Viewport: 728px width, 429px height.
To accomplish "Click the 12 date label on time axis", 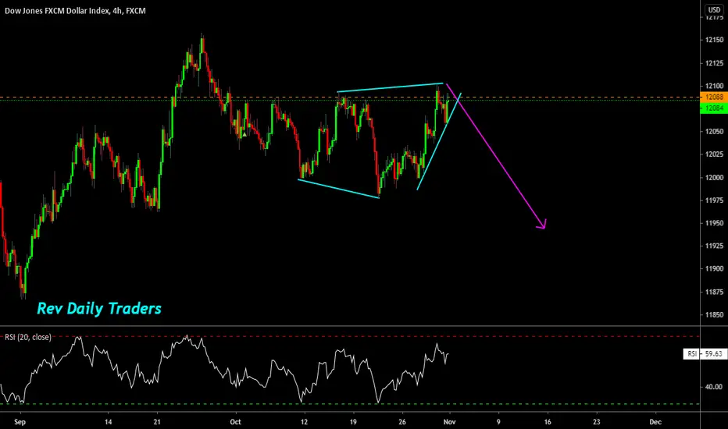I will (x=304, y=422).
